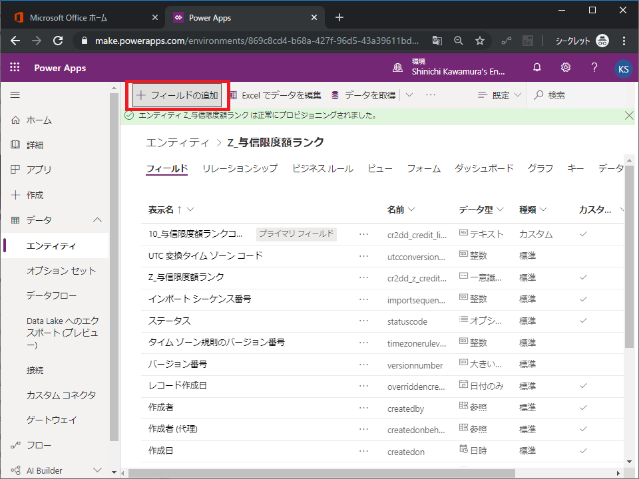Screen dimensions: 639x479
Task: Open the toolbar overflow ellipsis menu
Action: pyautogui.click(x=431, y=95)
